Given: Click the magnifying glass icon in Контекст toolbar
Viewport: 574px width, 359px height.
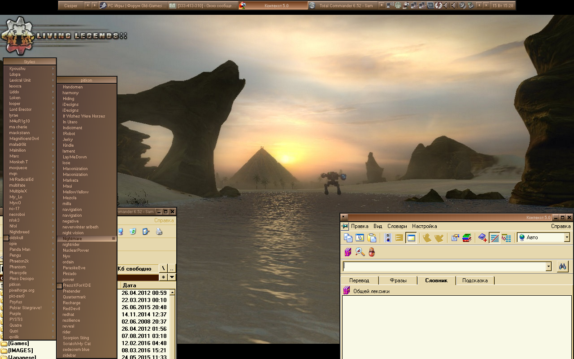Looking at the screenshot, I should pos(360,252).
